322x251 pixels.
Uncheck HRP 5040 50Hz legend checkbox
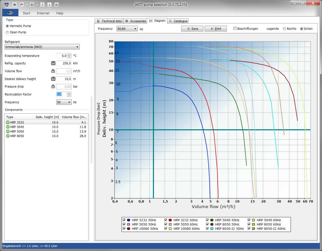click(207, 220)
